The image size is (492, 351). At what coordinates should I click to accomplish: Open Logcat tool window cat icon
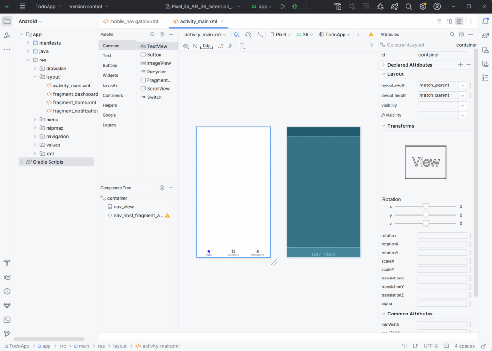coord(7,277)
